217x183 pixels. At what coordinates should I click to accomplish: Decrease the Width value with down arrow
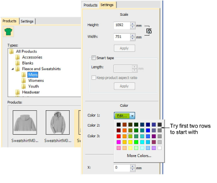(133, 39)
